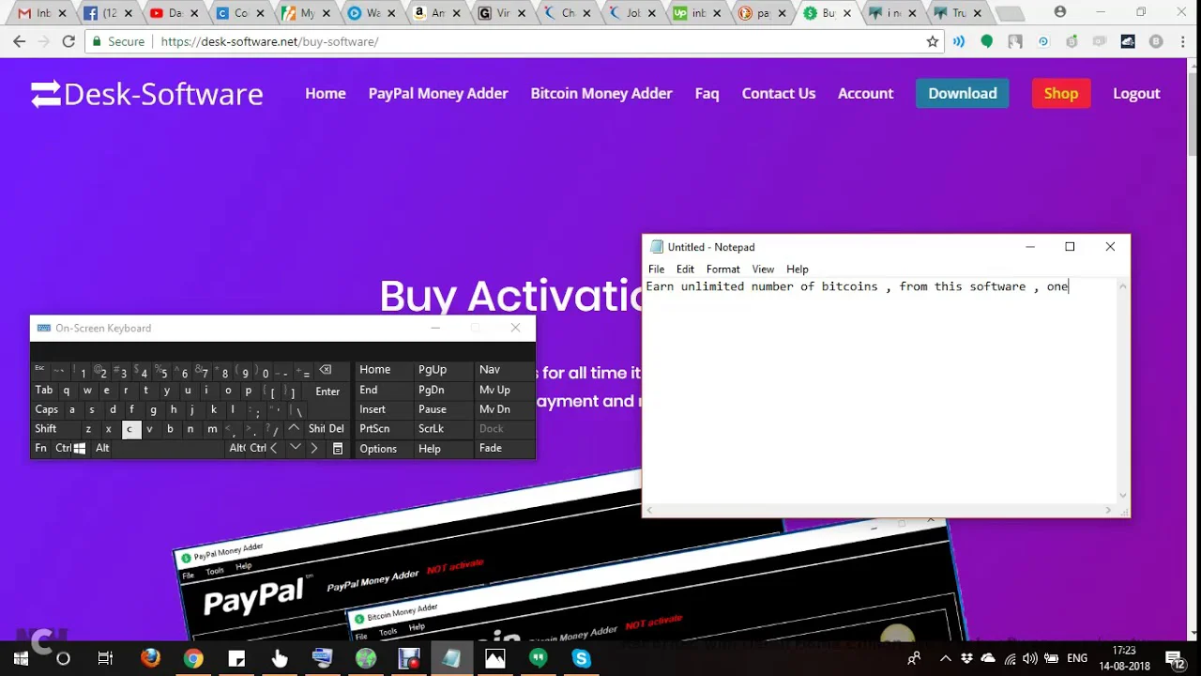The width and height of the screenshot is (1201, 676).
Task: Click the red Shop button
Action: coord(1061,93)
